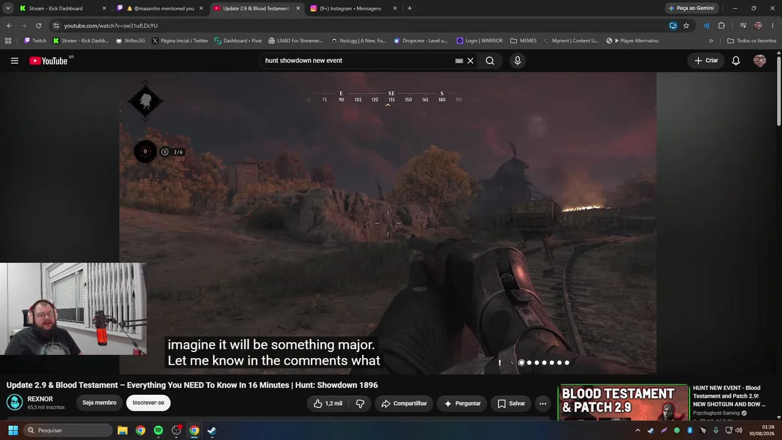Screen dimensions: 782x440
Task: Open the Login | WARRIOR bookmark
Action: pos(479,41)
